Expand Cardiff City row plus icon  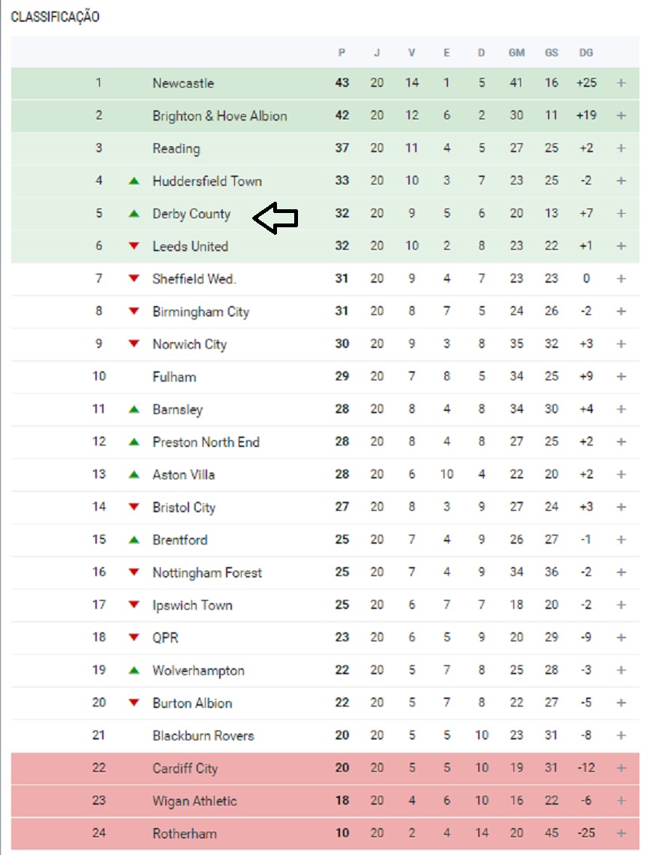click(x=621, y=768)
